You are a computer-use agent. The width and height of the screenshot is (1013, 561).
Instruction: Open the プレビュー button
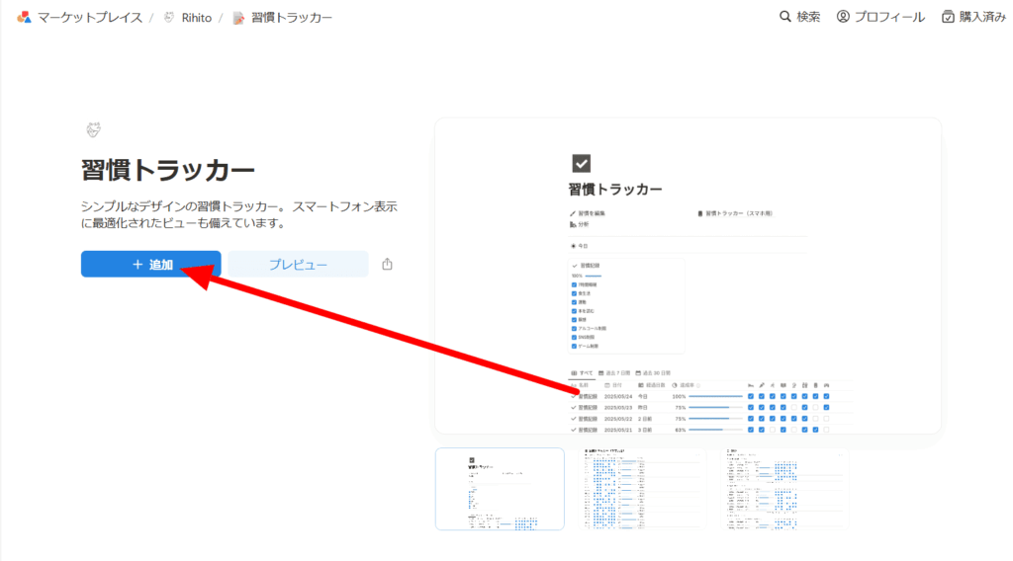point(298,265)
